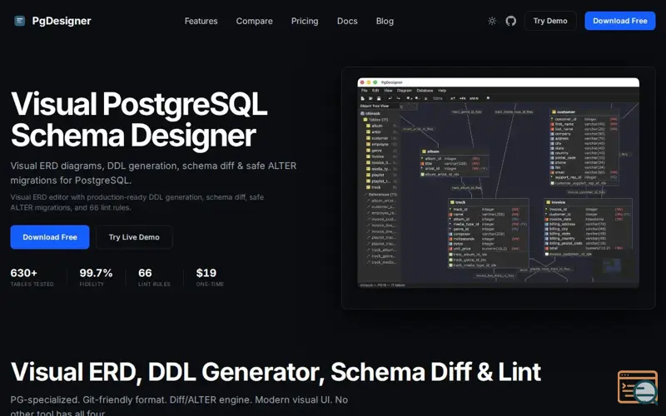Open the Features nav item
The image size is (666, 416).
[x=201, y=21]
